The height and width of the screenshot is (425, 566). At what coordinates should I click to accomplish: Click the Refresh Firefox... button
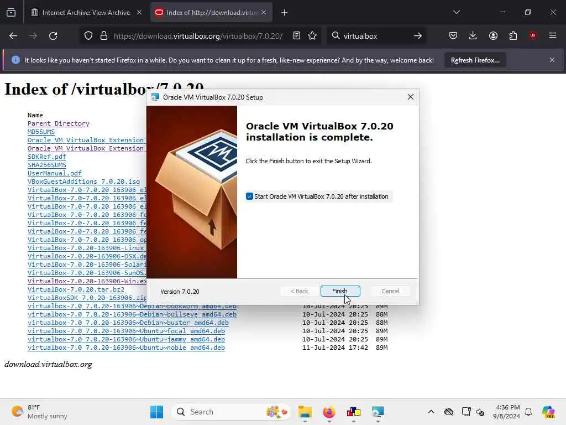[475, 60]
